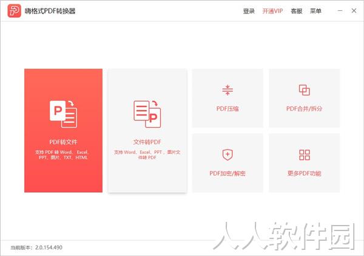Open the PDF加密/解密 label
The image size is (364, 256).
pos(227,173)
